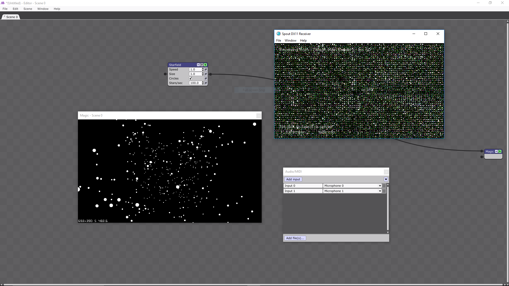Image resolution: width=509 pixels, height=286 pixels.
Task: Collapse the Starfield node with its minus icon
Action: (198, 65)
